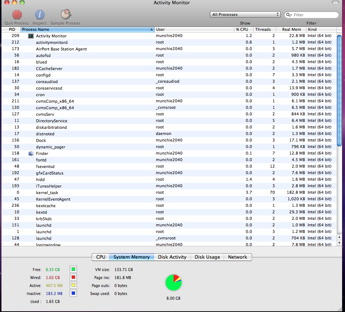Select the Activity Monitor process icon
The image size is (345, 312).
pyautogui.click(x=31, y=36)
